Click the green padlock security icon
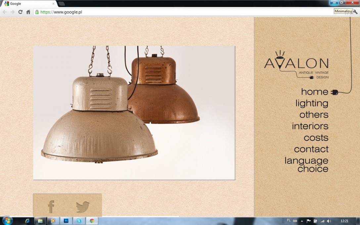 coord(37,12)
